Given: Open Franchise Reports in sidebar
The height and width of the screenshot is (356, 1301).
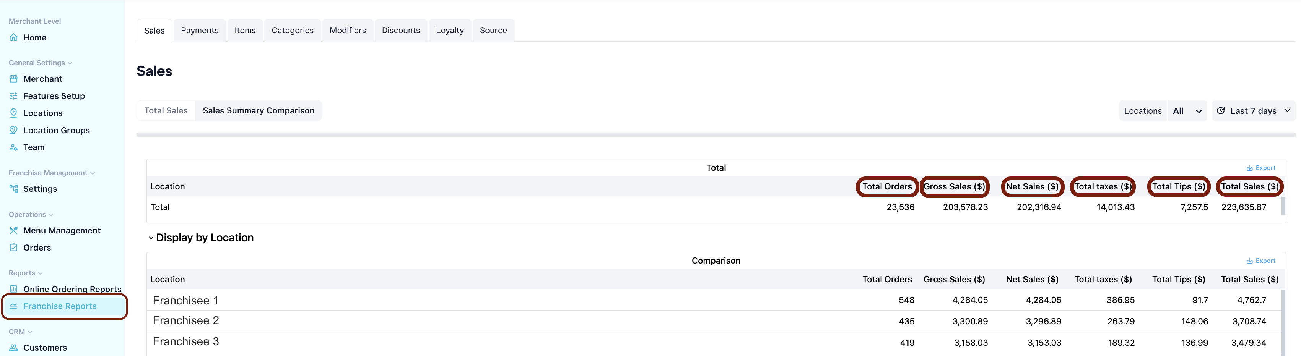Looking at the screenshot, I should pyautogui.click(x=60, y=306).
